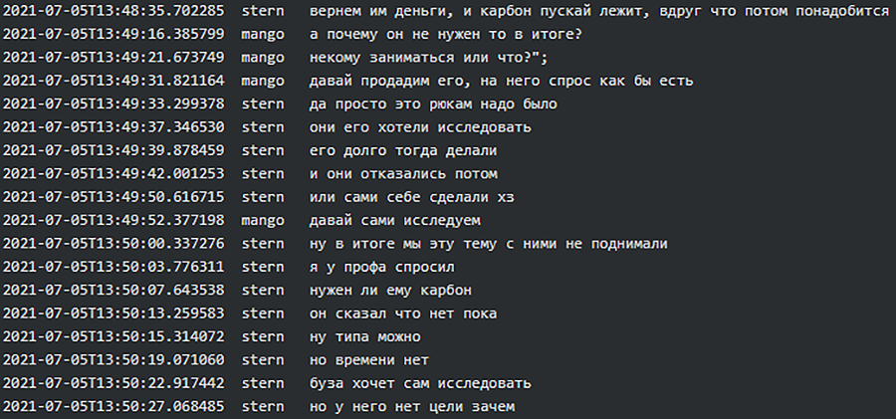
Task: Click the message "они его хотели исследовать"
Action: (420, 127)
